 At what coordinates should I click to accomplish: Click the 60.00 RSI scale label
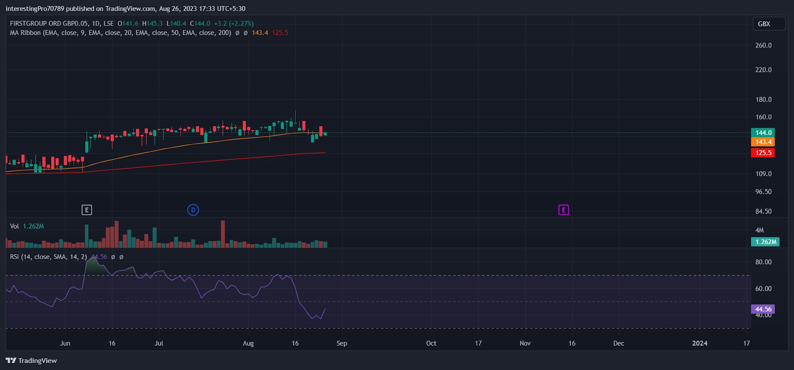[763, 289]
